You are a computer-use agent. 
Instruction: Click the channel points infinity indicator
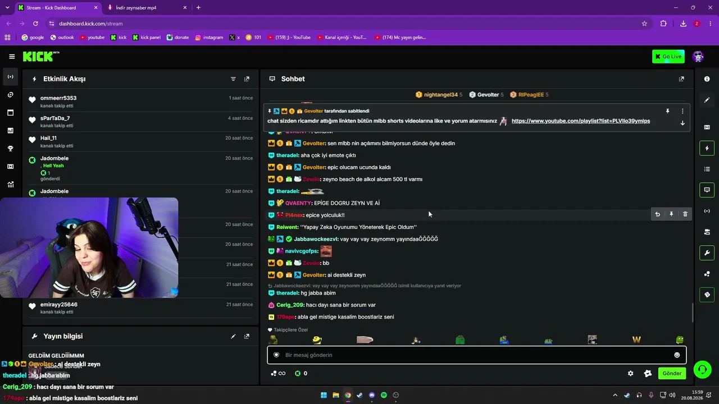pyautogui.click(x=278, y=373)
